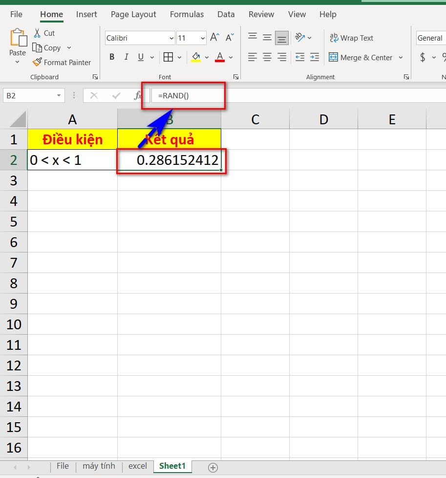Image resolution: width=446 pixels, height=478 pixels.
Task: Activate the Format Painter brush
Action: click(x=38, y=63)
